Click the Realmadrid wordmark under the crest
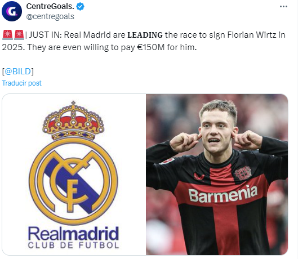298x259 pixels. click(x=73, y=234)
